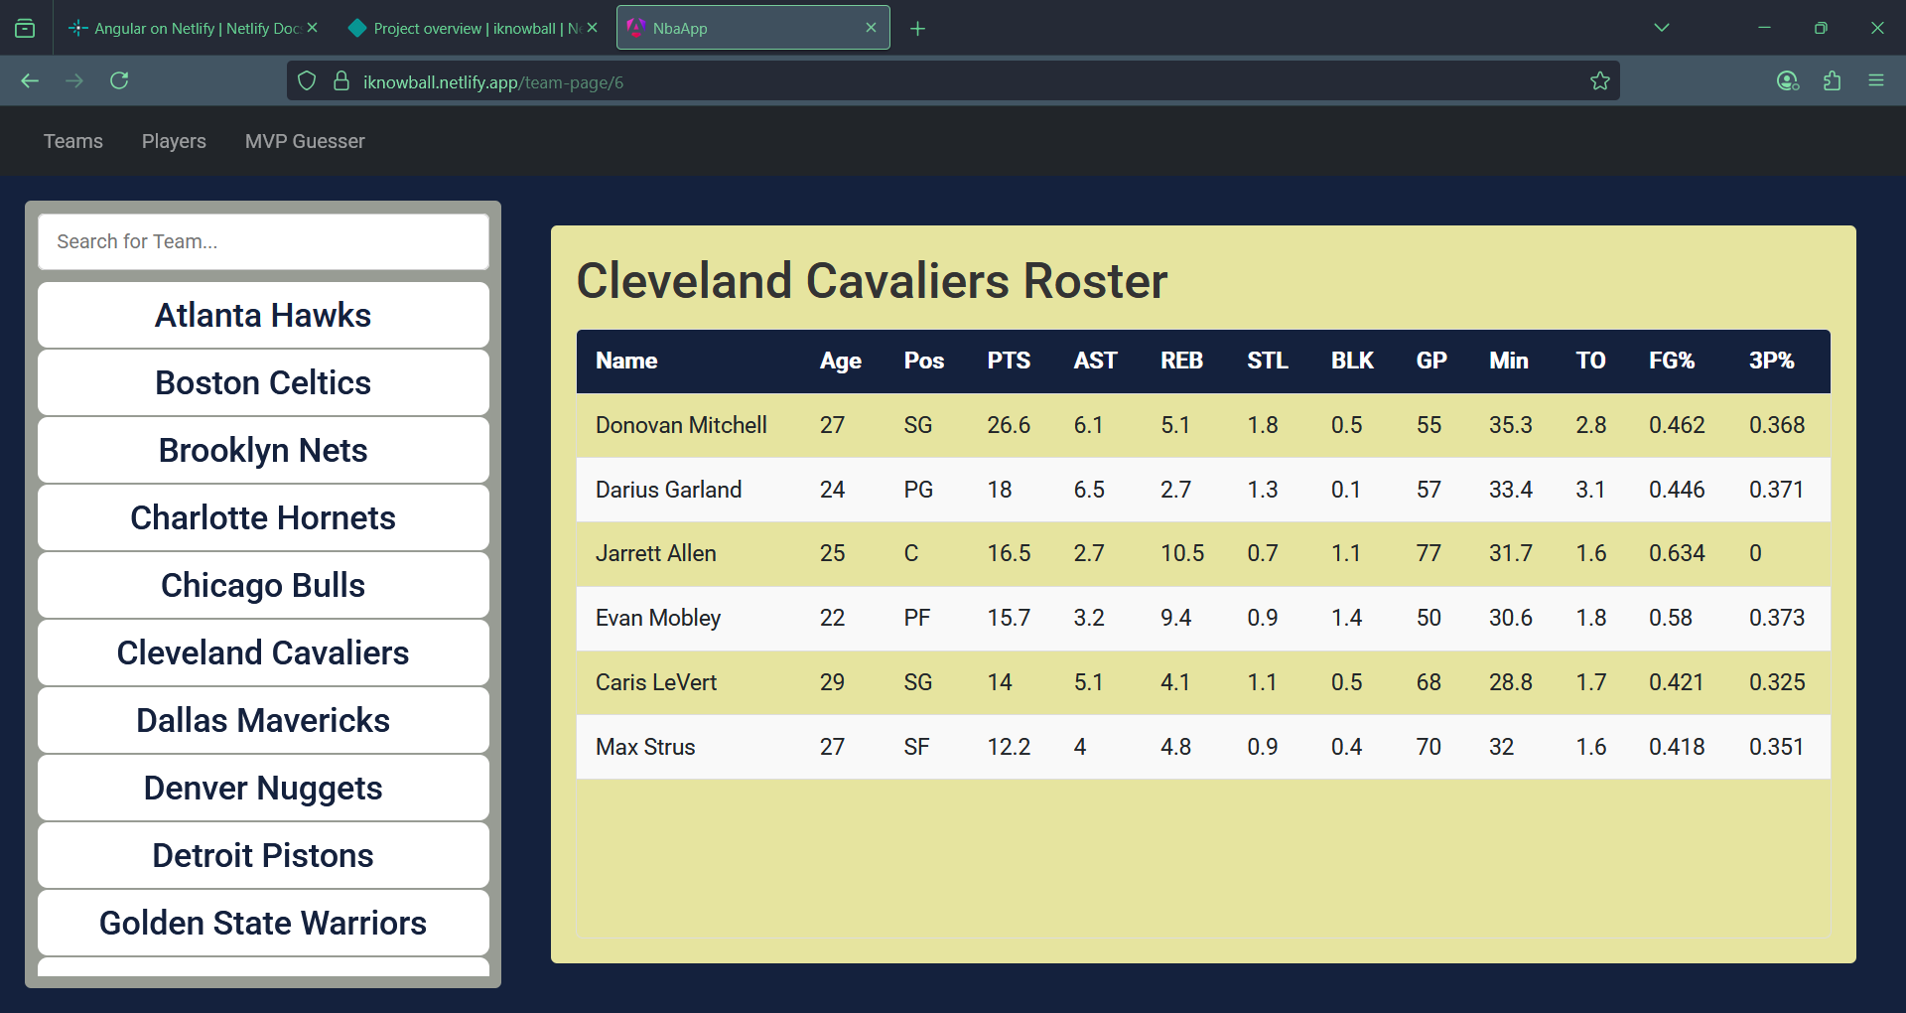This screenshot has height=1013, width=1906.
Task: Open the hamburger application menu
Action: (1877, 80)
